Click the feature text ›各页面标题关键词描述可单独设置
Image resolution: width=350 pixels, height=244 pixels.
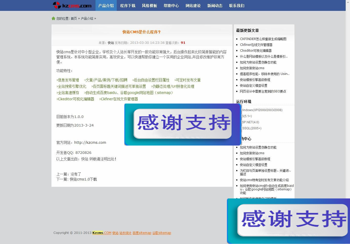pos(119,86)
